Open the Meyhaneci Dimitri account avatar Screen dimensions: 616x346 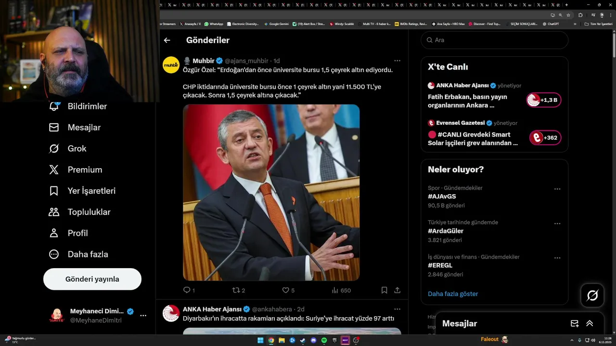coord(57,316)
